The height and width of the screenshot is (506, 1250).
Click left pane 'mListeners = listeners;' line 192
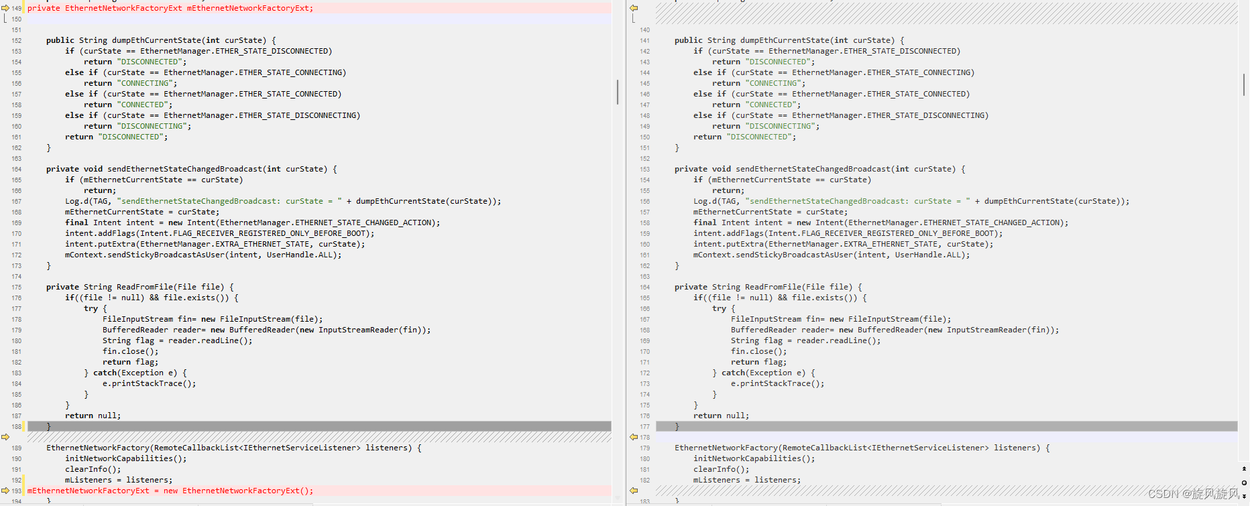[x=119, y=480]
